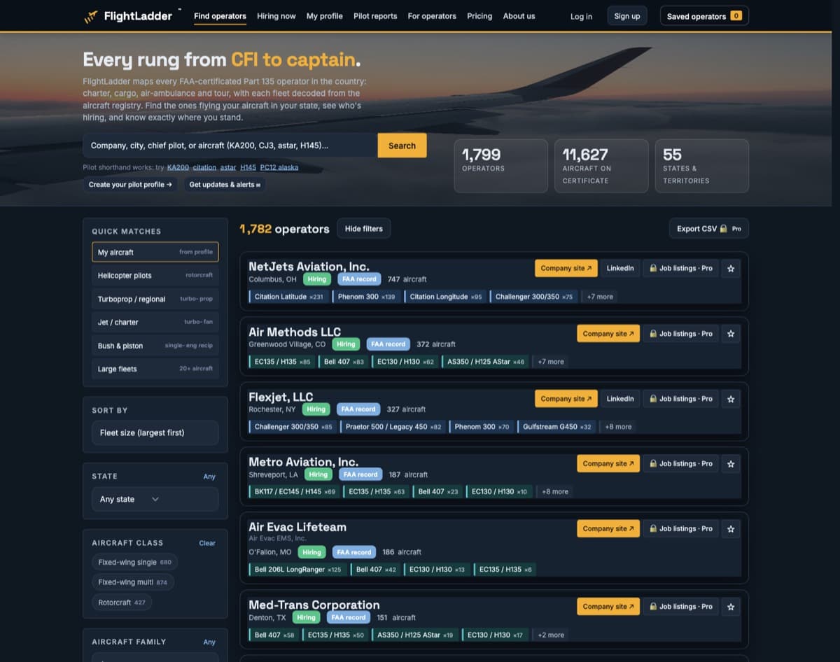Image resolution: width=840 pixels, height=662 pixels.
Task: Toggle the Fixed-wing single class filter
Action: pyautogui.click(x=134, y=562)
